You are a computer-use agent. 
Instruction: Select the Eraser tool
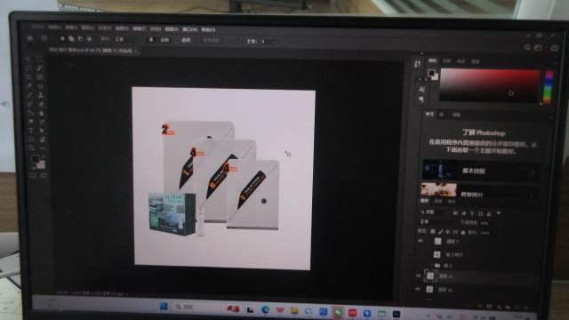point(42,104)
